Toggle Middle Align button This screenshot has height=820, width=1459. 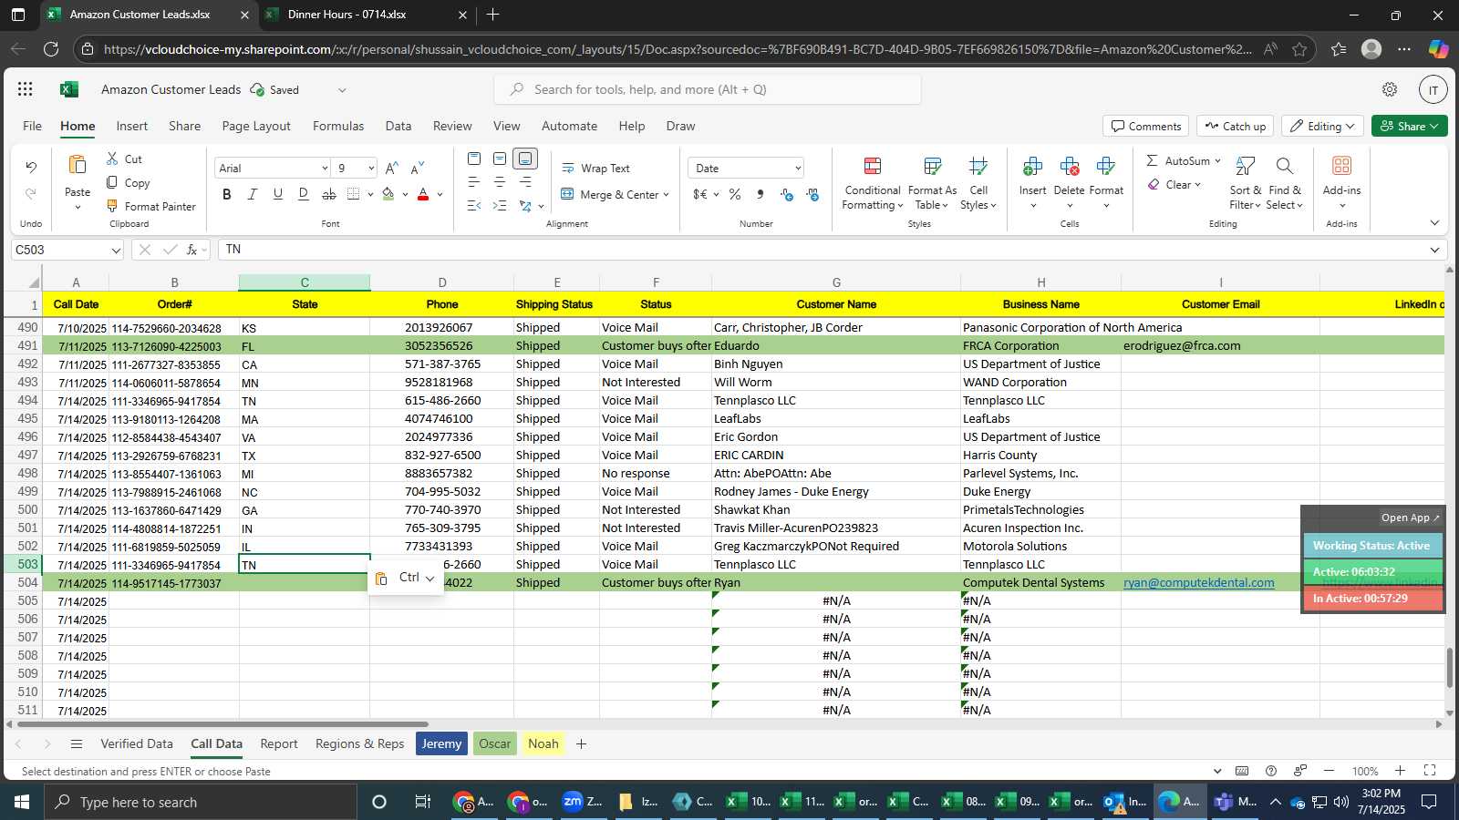click(500, 159)
